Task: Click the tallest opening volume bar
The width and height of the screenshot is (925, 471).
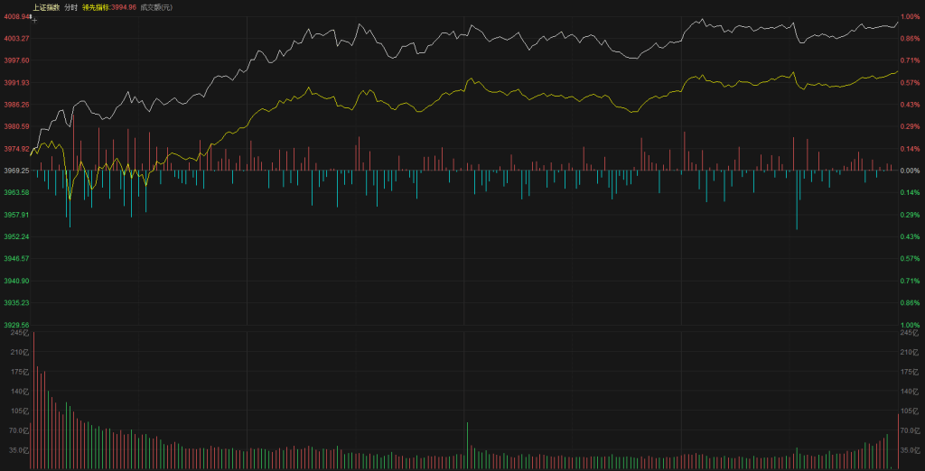Action: 37,415
